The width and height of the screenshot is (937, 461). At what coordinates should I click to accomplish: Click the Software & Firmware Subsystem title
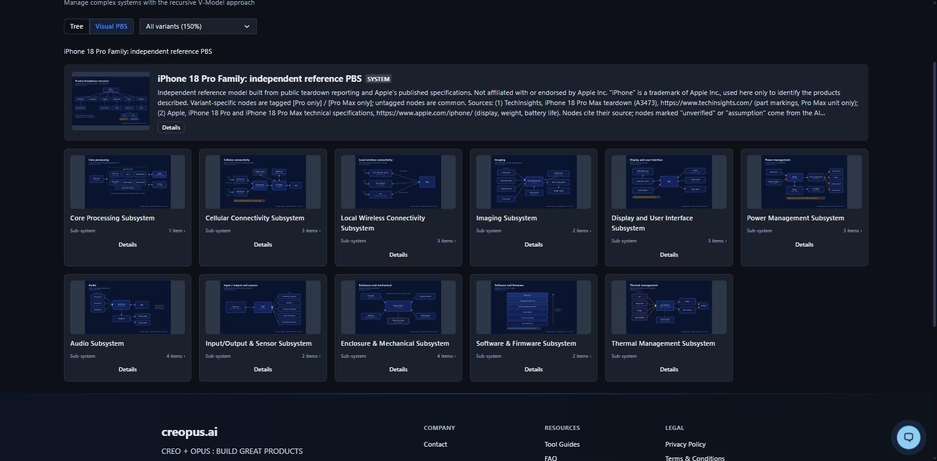[x=526, y=343]
